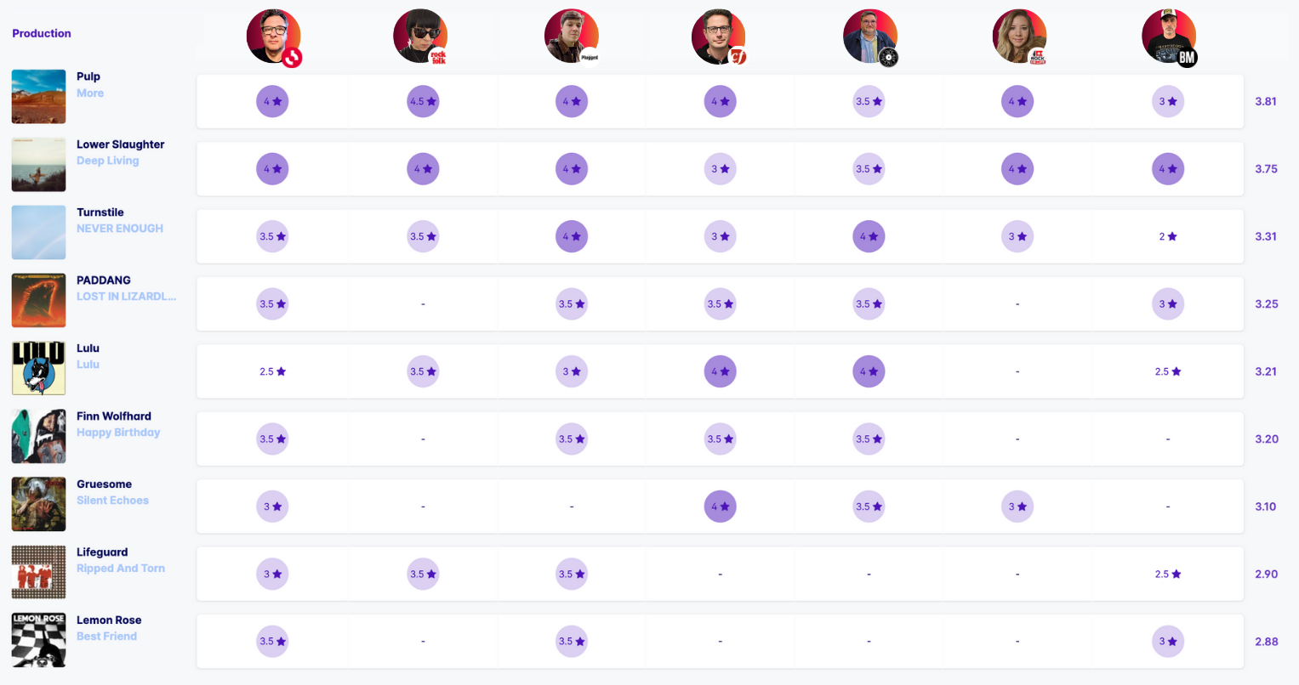This screenshot has width=1299, height=685.
Task: Click the reviewer avatar with the vinyl record badge
Action: click(869, 37)
